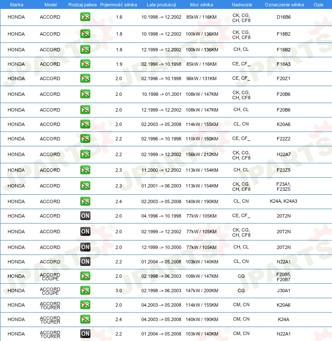Viewport: 332px width, 341px height.
Task: Select the petrol icon in the F22Z2 row
Action: pos(85,139)
